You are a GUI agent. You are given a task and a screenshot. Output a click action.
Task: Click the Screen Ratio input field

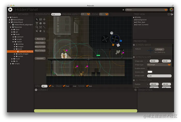(56, 14)
